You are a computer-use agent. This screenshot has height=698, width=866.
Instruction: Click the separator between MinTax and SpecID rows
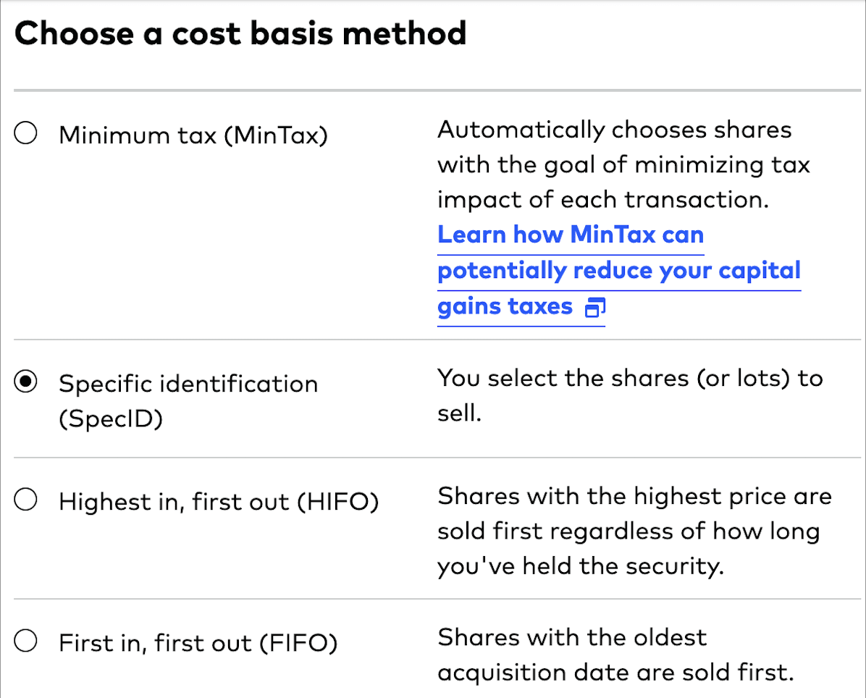click(434, 339)
